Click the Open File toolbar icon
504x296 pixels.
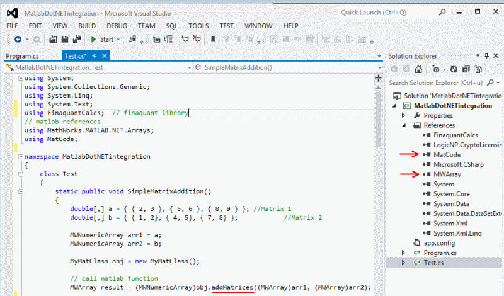[x=53, y=39]
